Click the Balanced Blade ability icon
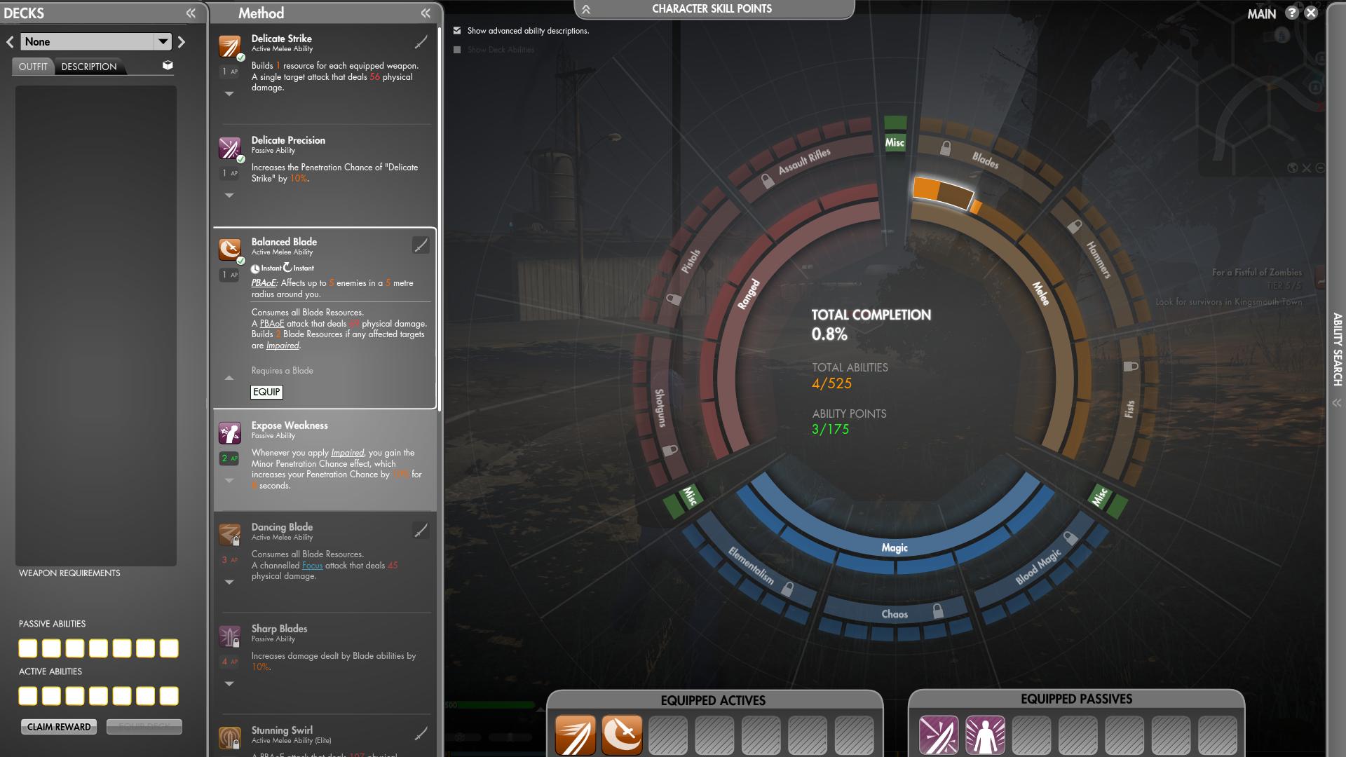The height and width of the screenshot is (757, 1346). coord(230,250)
